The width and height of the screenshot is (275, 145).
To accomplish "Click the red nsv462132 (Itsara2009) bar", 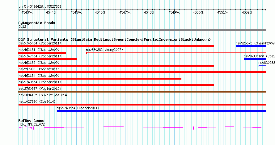I will tap(116, 66).
